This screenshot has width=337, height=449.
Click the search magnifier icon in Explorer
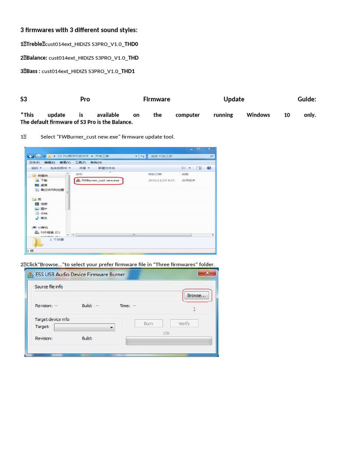tap(212, 156)
